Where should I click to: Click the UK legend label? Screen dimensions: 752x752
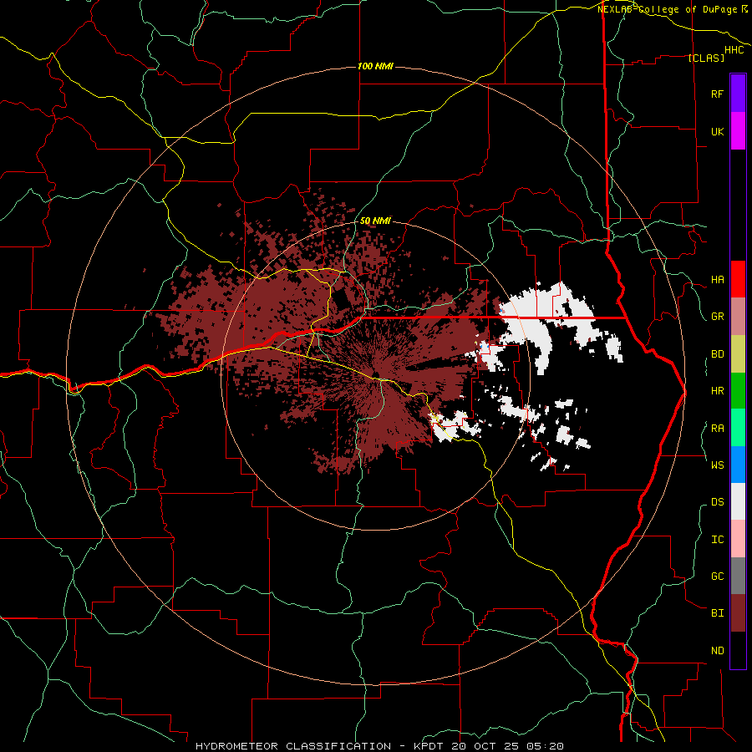(717, 131)
